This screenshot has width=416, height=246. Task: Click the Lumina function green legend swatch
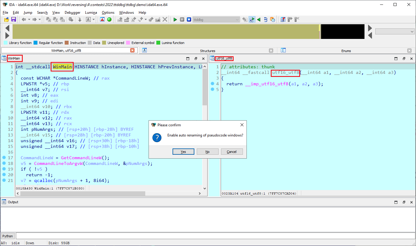(158, 43)
